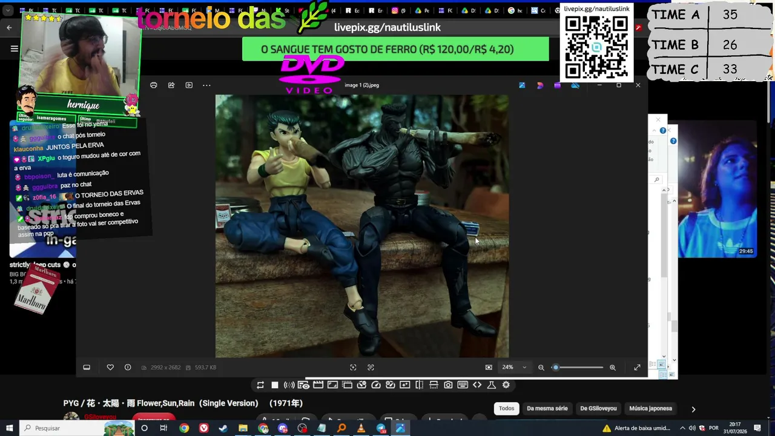Click the camera screenshot icon in bottom toolbar
The image size is (775, 436).
click(448, 385)
